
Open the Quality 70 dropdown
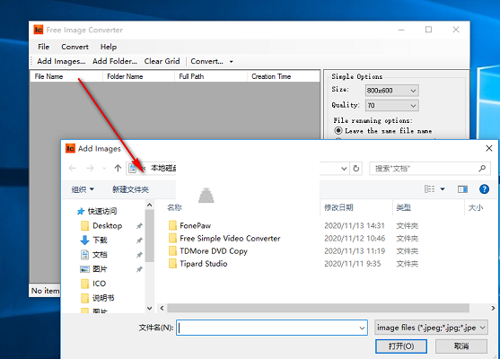tap(392, 106)
